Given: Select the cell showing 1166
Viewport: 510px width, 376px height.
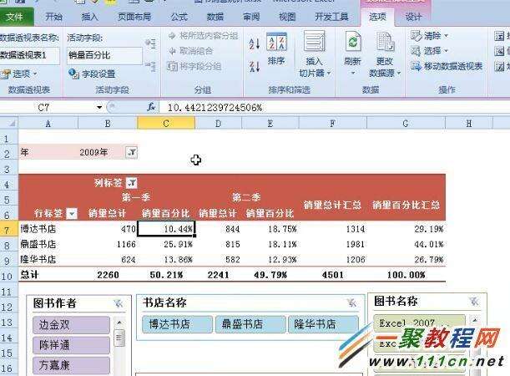Looking at the screenshot, I should coord(108,244).
